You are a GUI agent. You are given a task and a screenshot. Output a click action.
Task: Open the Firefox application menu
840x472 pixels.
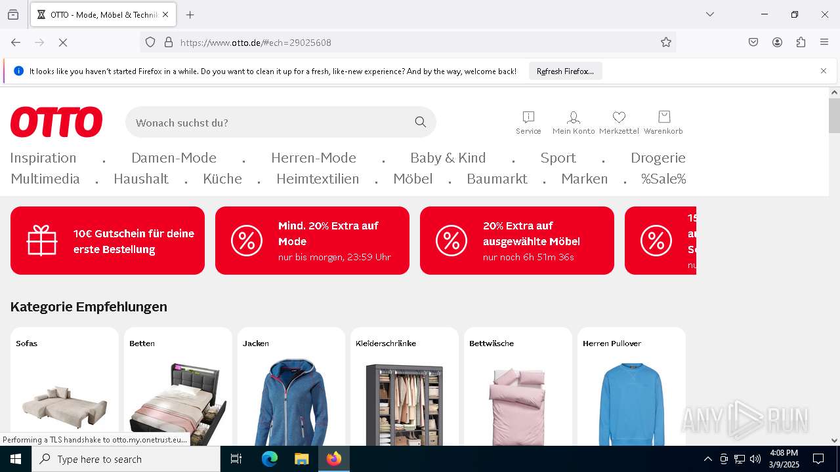click(824, 43)
